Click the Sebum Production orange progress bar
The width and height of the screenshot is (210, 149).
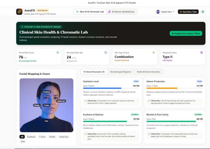[x=162, y=88]
